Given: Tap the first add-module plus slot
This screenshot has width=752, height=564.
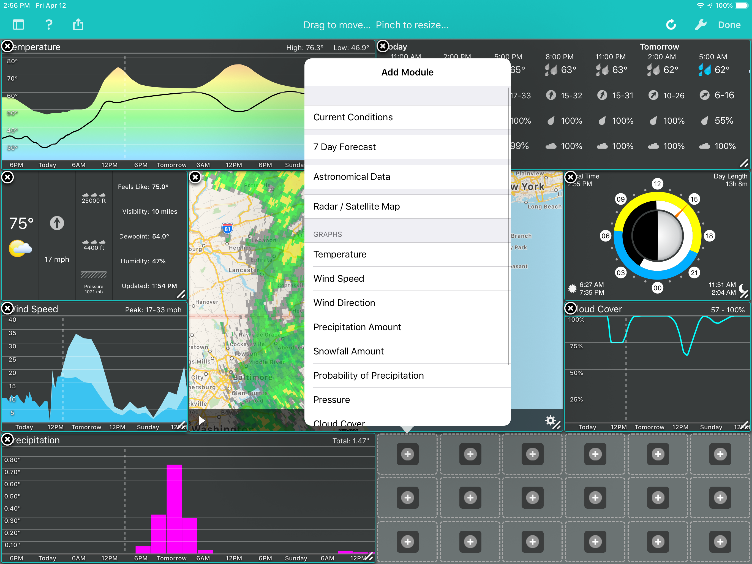Looking at the screenshot, I should pos(407,454).
